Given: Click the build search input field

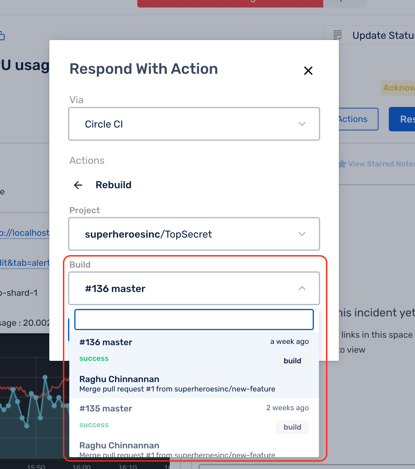Looking at the screenshot, I should tap(194, 319).
